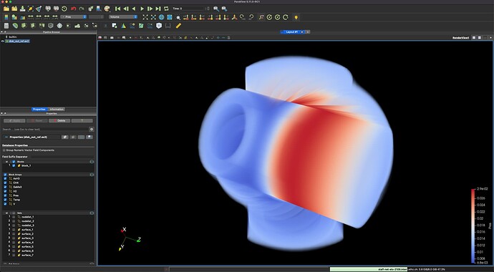Click the Delete button
The height and width of the screenshot is (272, 494).
pyautogui.click(x=59, y=120)
